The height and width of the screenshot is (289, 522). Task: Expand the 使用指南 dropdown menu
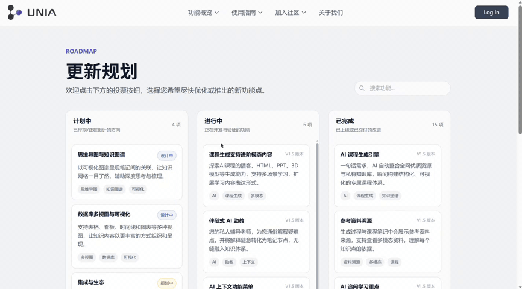click(247, 13)
